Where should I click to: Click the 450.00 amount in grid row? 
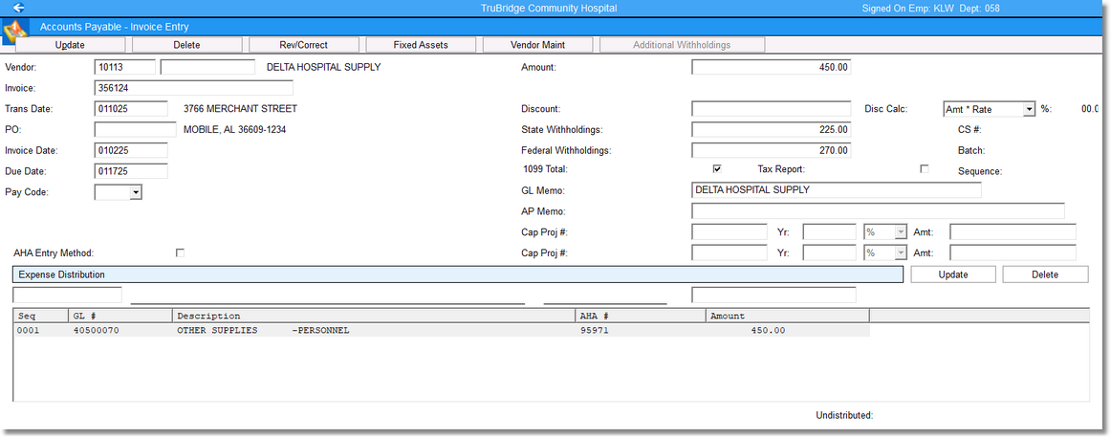[768, 331]
